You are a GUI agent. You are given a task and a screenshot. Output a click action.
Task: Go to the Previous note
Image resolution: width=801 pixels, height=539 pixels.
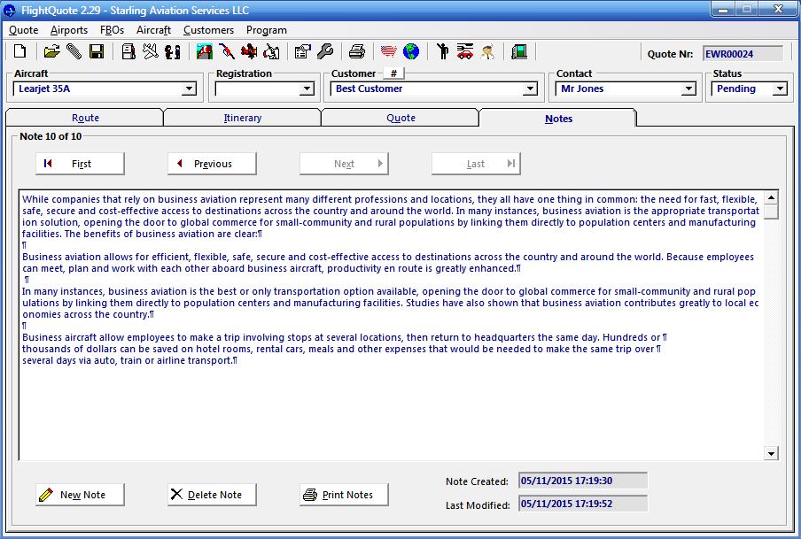(x=212, y=164)
